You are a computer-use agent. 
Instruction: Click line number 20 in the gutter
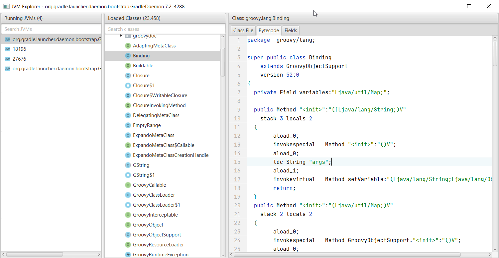tap(237, 205)
